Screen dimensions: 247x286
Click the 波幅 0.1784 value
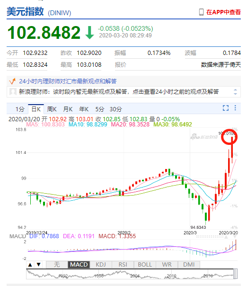[x=232, y=53]
